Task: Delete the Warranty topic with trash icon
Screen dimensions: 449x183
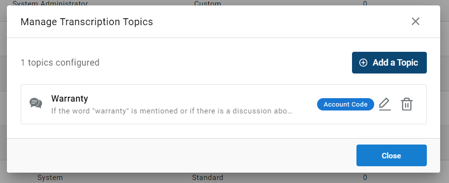Action: point(406,105)
